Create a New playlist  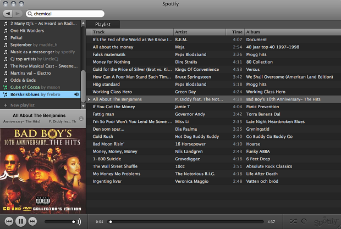(x=23, y=105)
